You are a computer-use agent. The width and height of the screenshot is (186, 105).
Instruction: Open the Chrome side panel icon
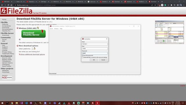click(x=178, y=5)
